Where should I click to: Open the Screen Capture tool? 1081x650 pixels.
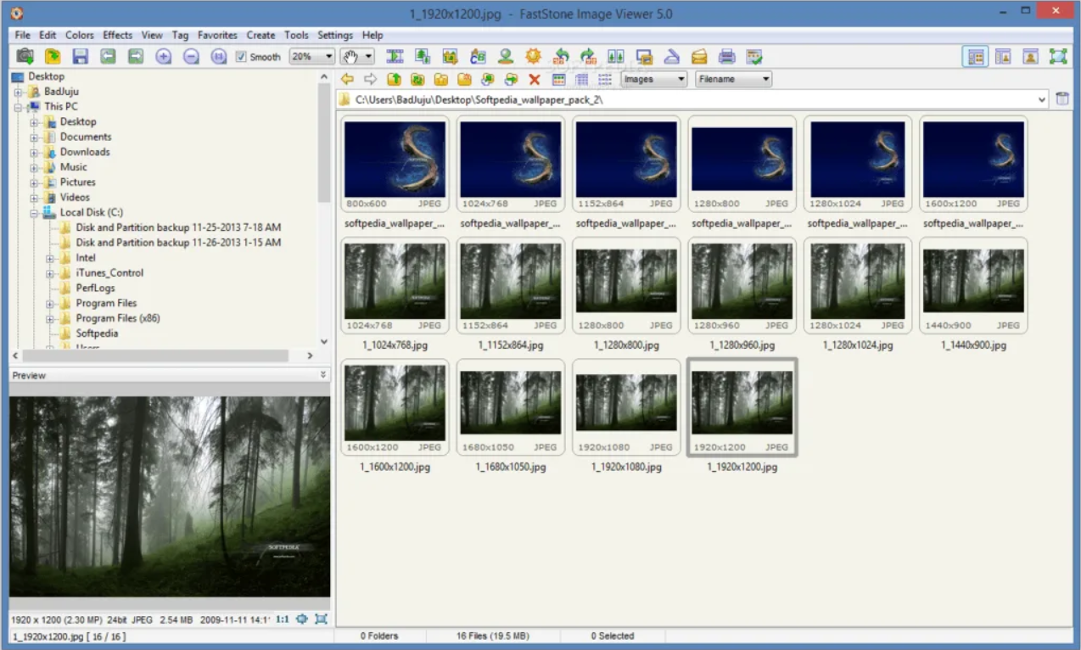tap(644, 56)
